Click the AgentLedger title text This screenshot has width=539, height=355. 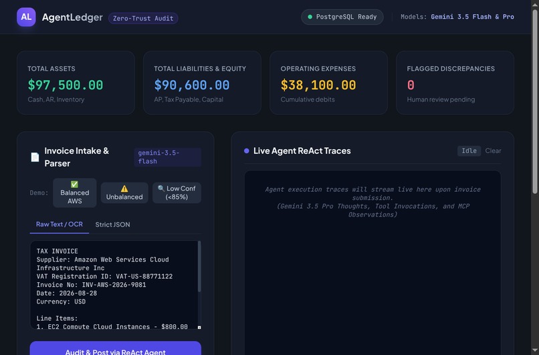(72, 17)
